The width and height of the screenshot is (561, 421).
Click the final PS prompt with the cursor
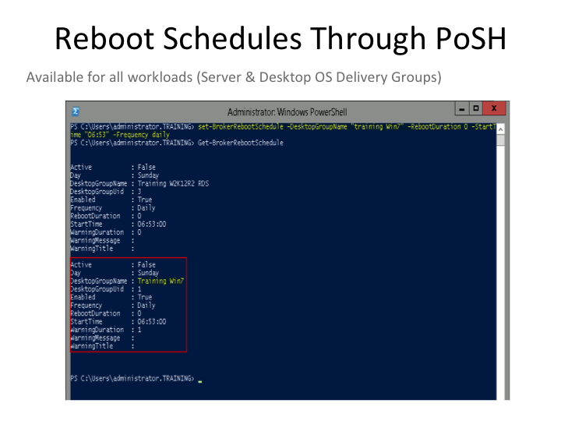click(x=136, y=378)
